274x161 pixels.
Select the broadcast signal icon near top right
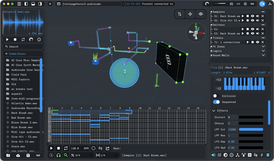point(238,4)
